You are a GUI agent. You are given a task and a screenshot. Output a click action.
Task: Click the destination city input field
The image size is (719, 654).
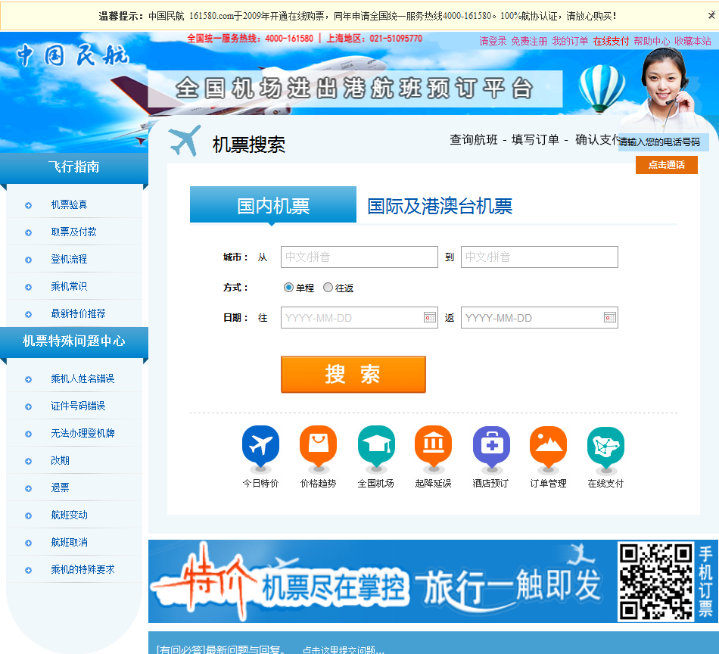(539, 257)
